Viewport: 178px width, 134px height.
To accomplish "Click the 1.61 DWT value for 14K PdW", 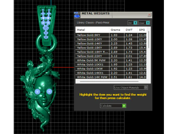I will click(x=129, y=77).
